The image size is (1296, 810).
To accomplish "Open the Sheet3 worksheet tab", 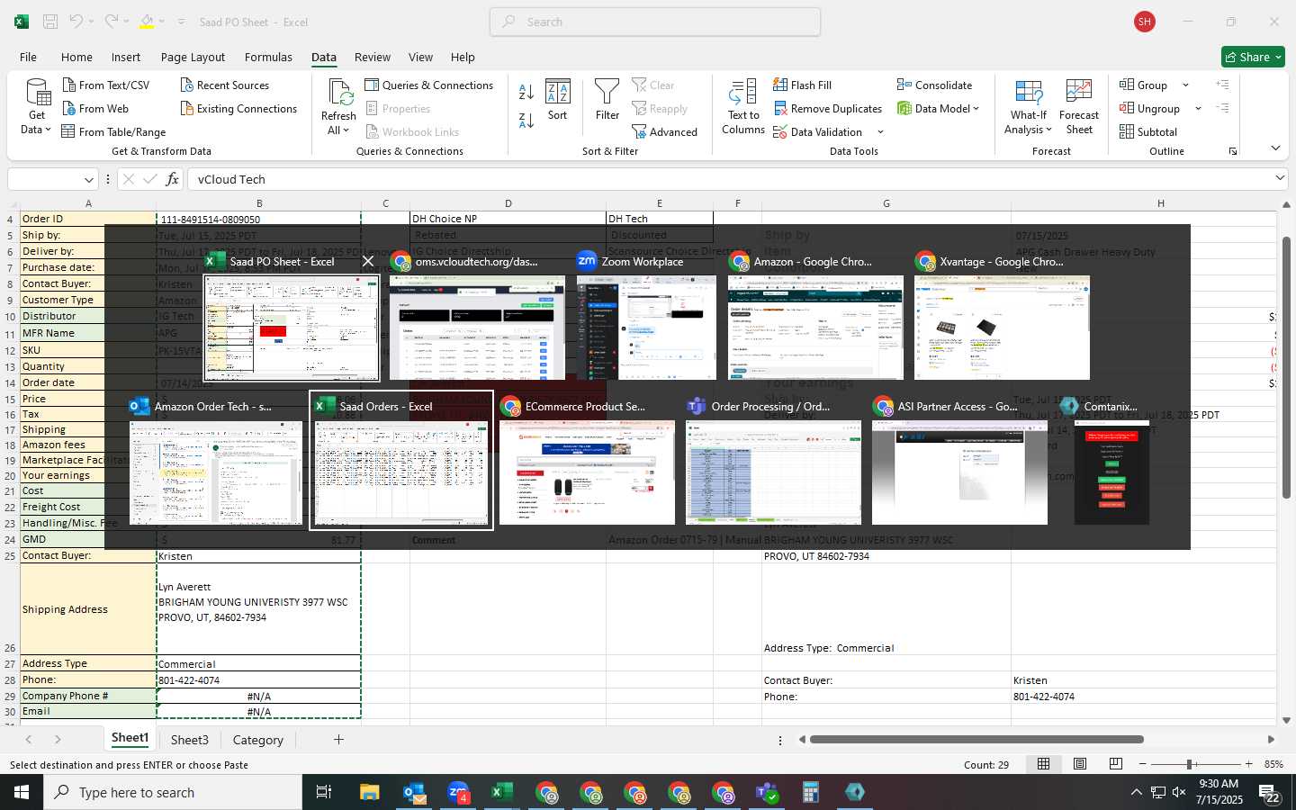I will pyautogui.click(x=189, y=740).
